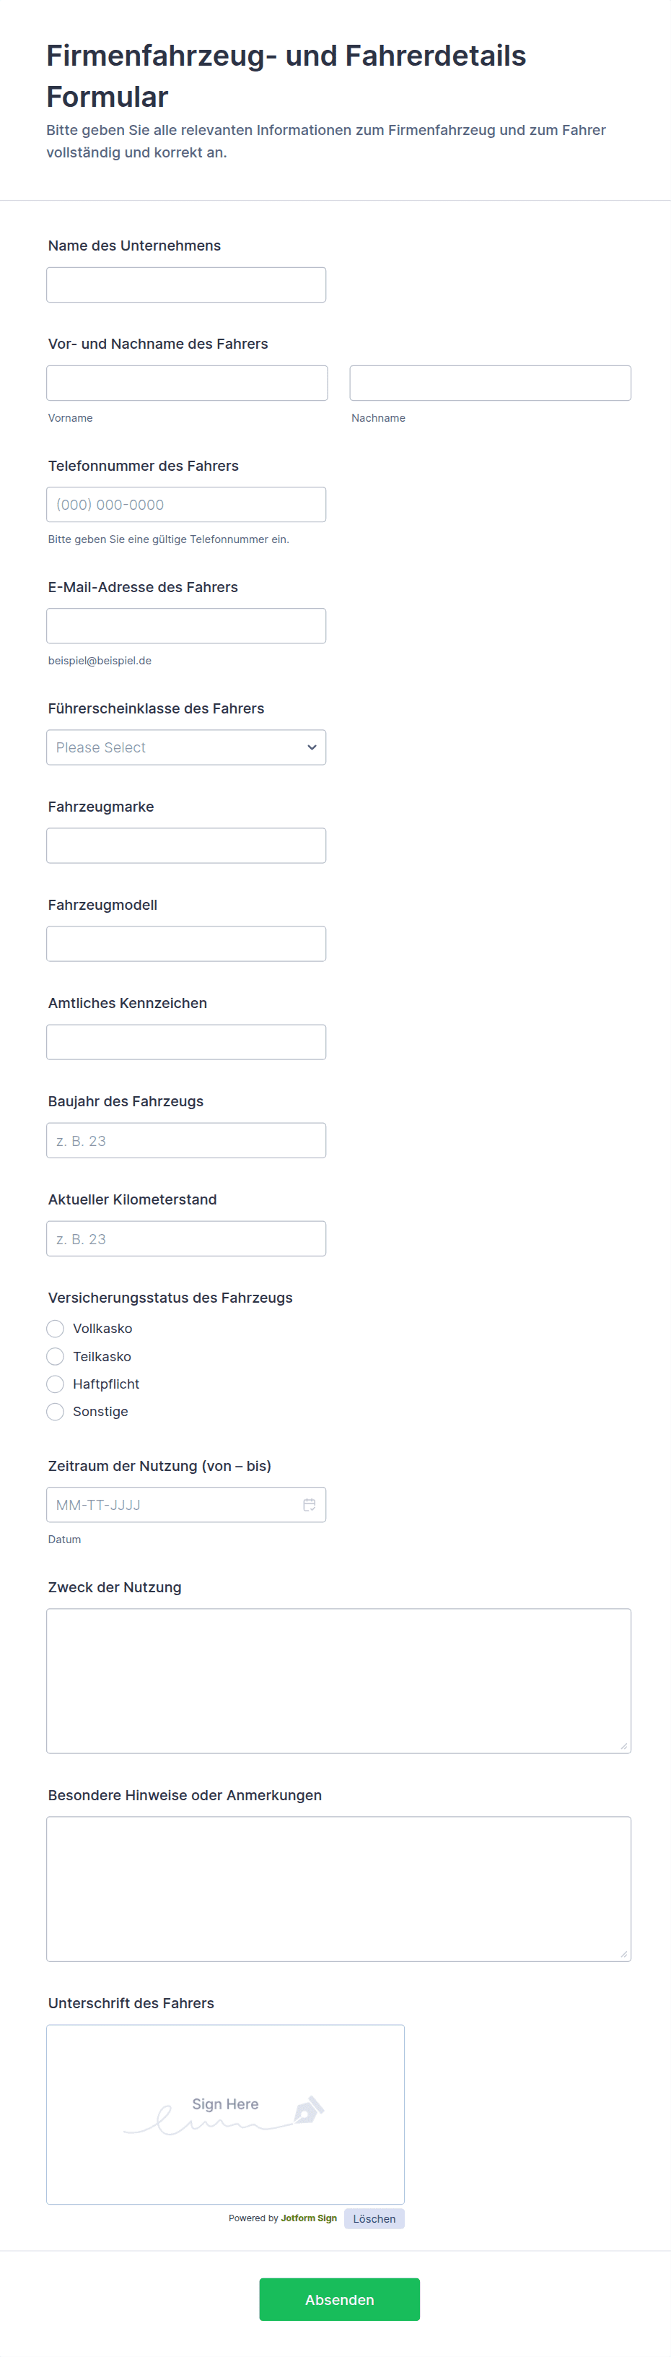Clear signature with Löschen button

374,2219
